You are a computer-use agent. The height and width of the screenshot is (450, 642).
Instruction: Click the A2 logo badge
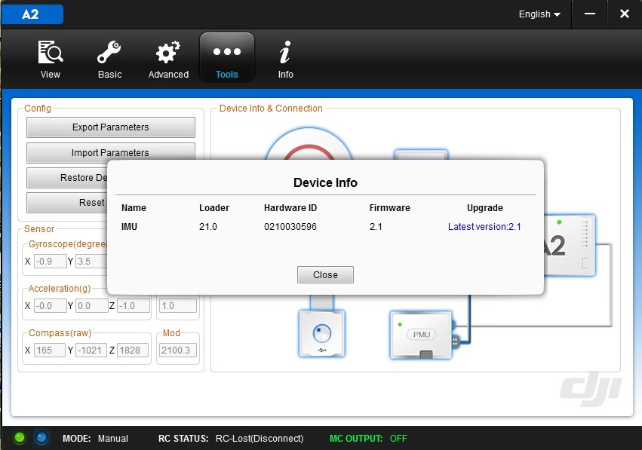coord(32,14)
